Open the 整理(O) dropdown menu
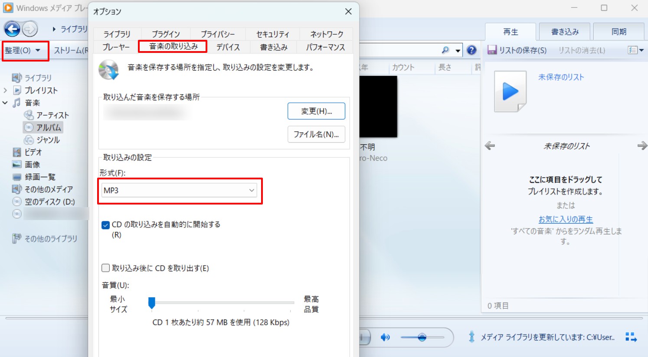The width and height of the screenshot is (648, 357). coord(22,50)
